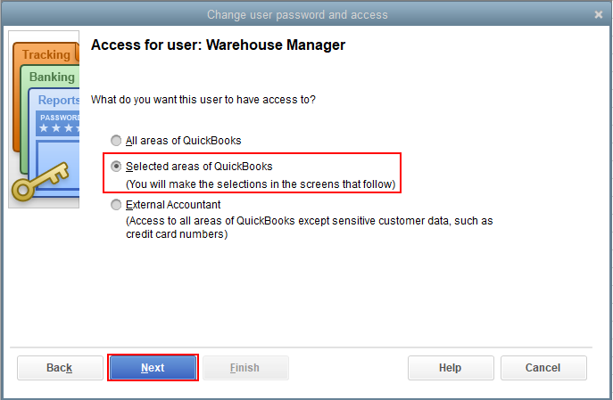Click the External Accountant description about credit cards
Image resolution: width=613 pixels, height=400 pixels.
point(308,227)
